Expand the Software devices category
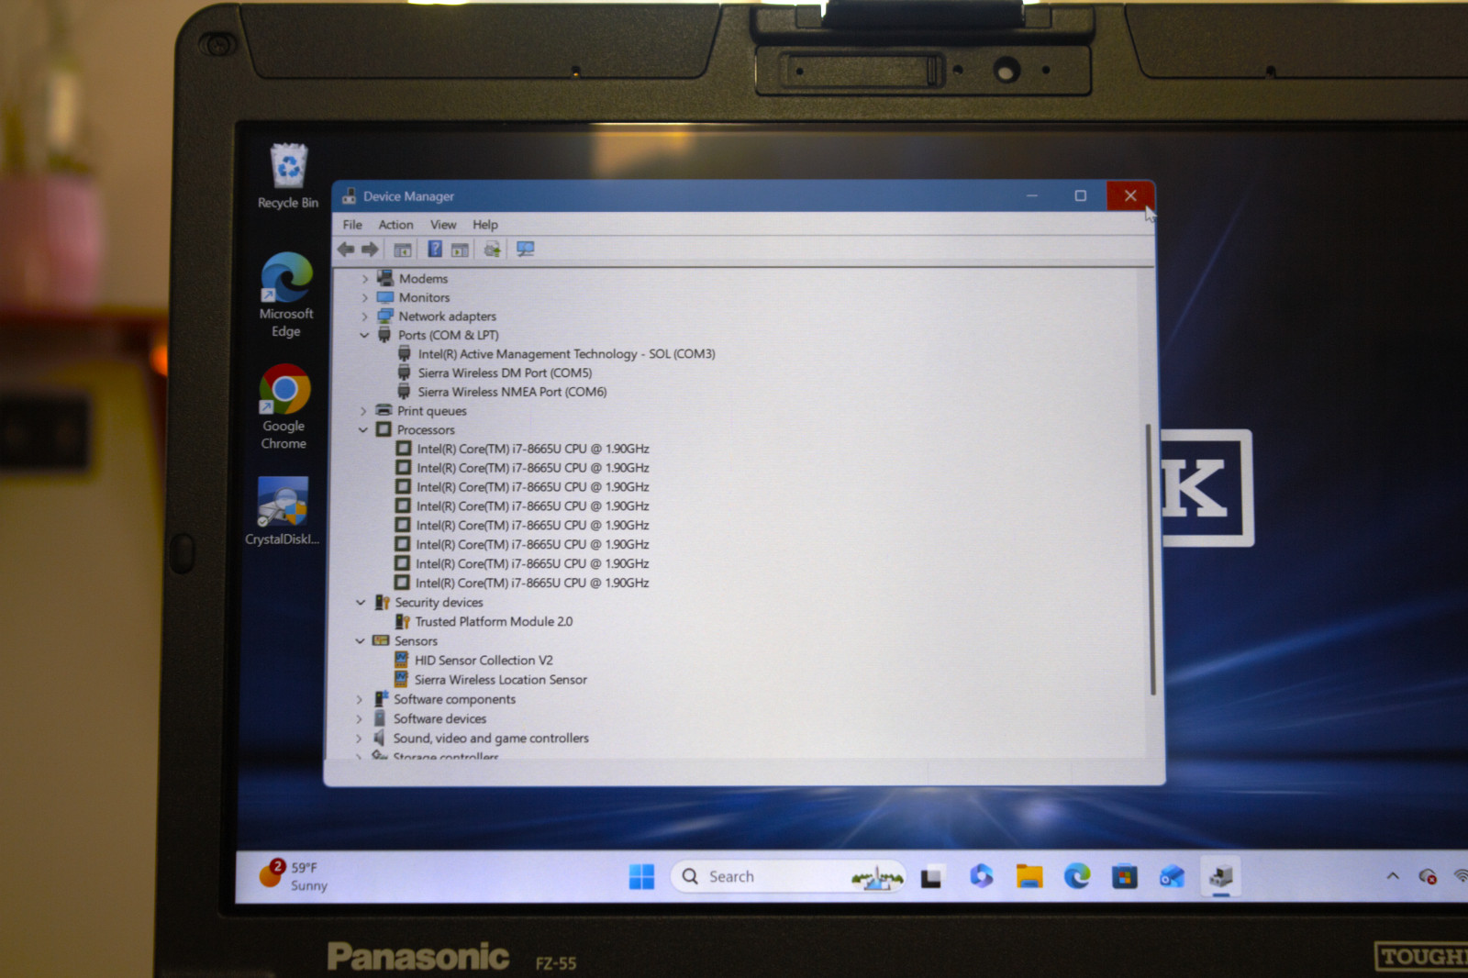The height and width of the screenshot is (978, 1468). pyautogui.click(x=359, y=719)
